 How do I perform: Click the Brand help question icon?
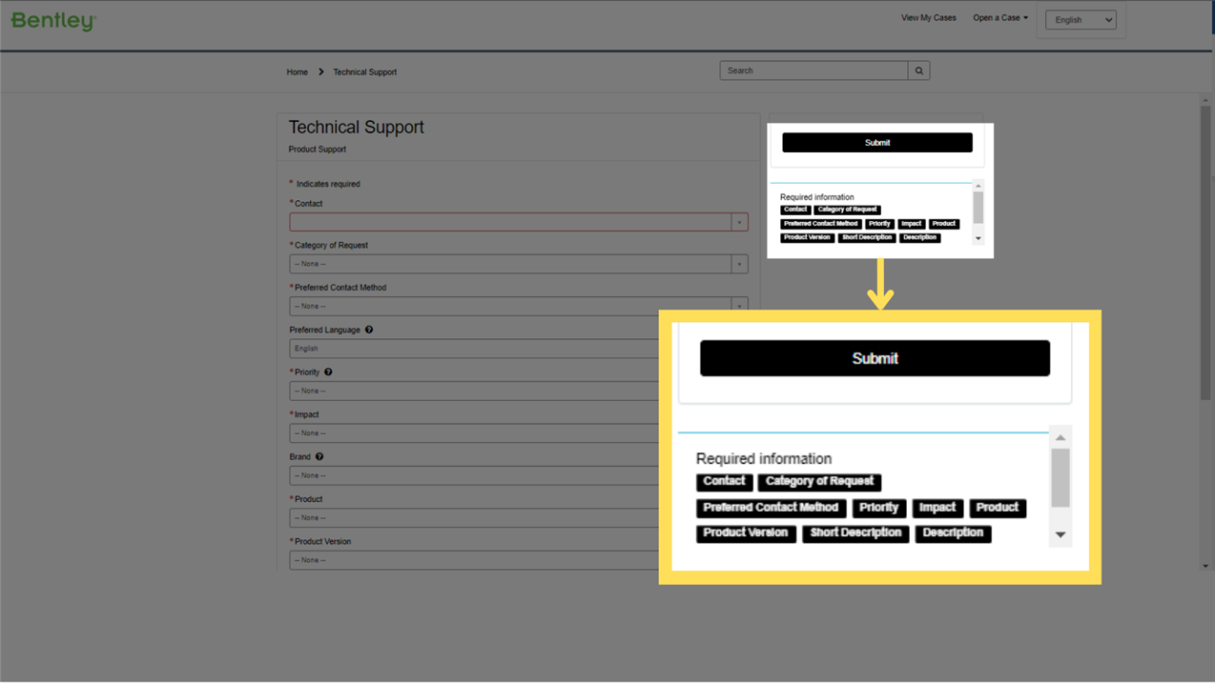319,457
